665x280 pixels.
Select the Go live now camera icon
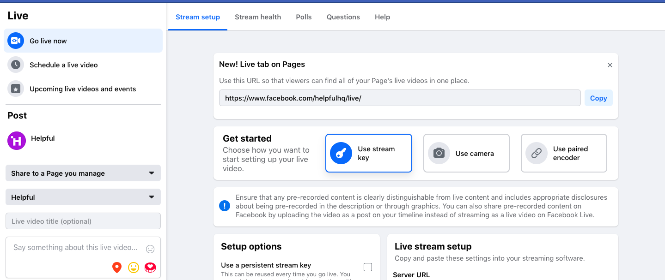[x=15, y=41]
